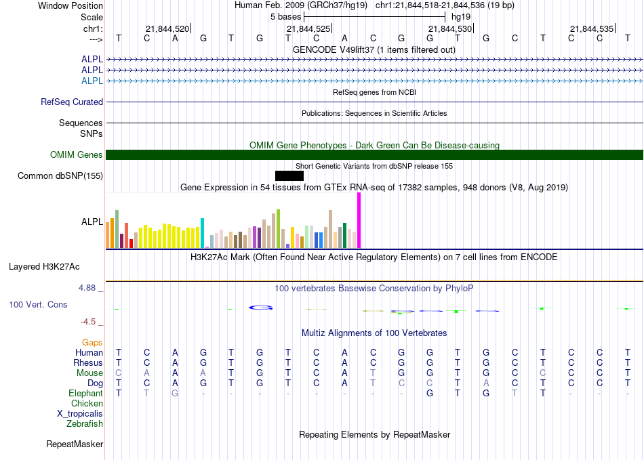The height and width of the screenshot is (460, 644).
Task: Open the RepeatMasker track label
Action: [x=75, y=444]
